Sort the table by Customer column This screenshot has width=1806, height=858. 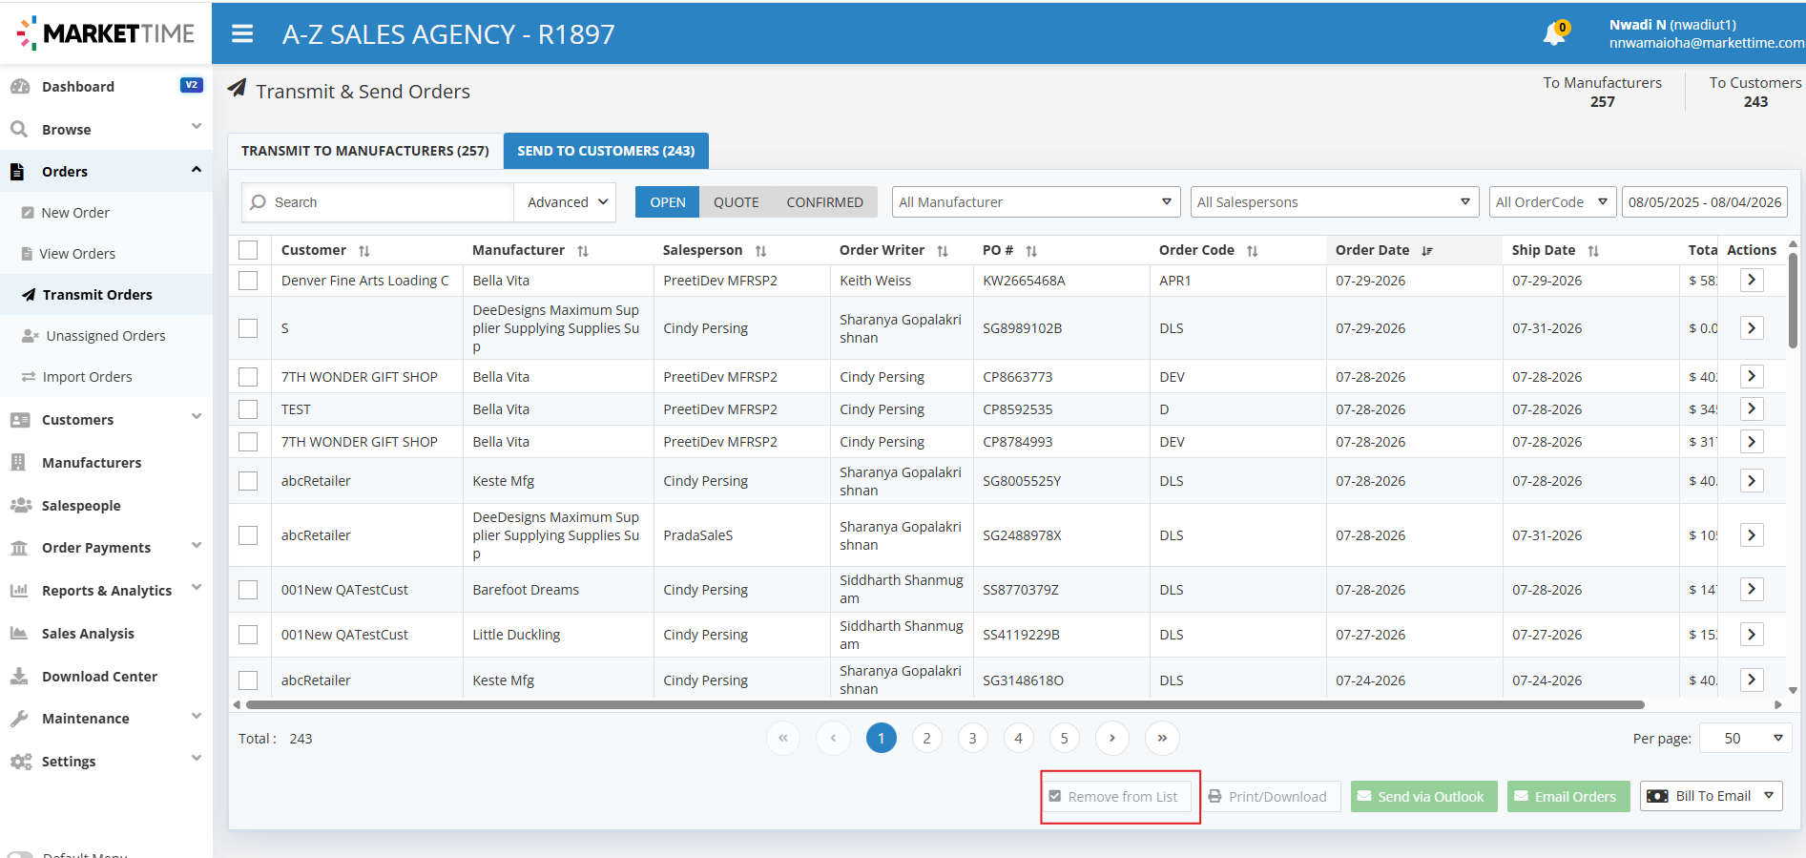[363, 251]
